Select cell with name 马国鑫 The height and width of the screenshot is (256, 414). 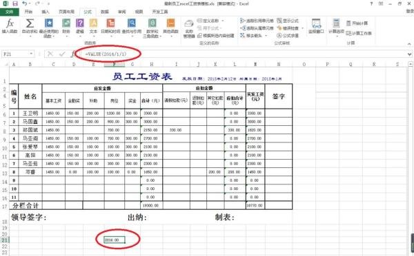point(30,122)
